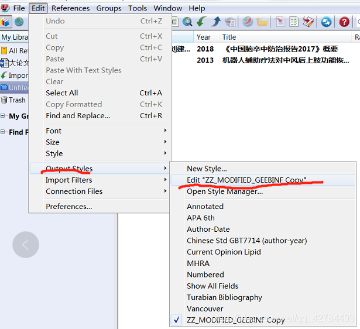Select the Vancouver output style

pos(263,309)
